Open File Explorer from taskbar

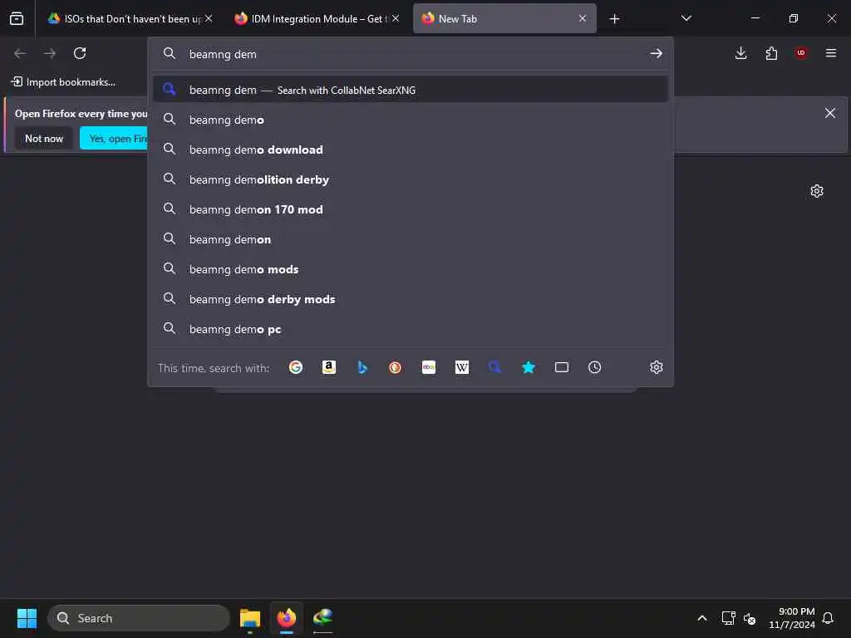[x=250, y=618]
